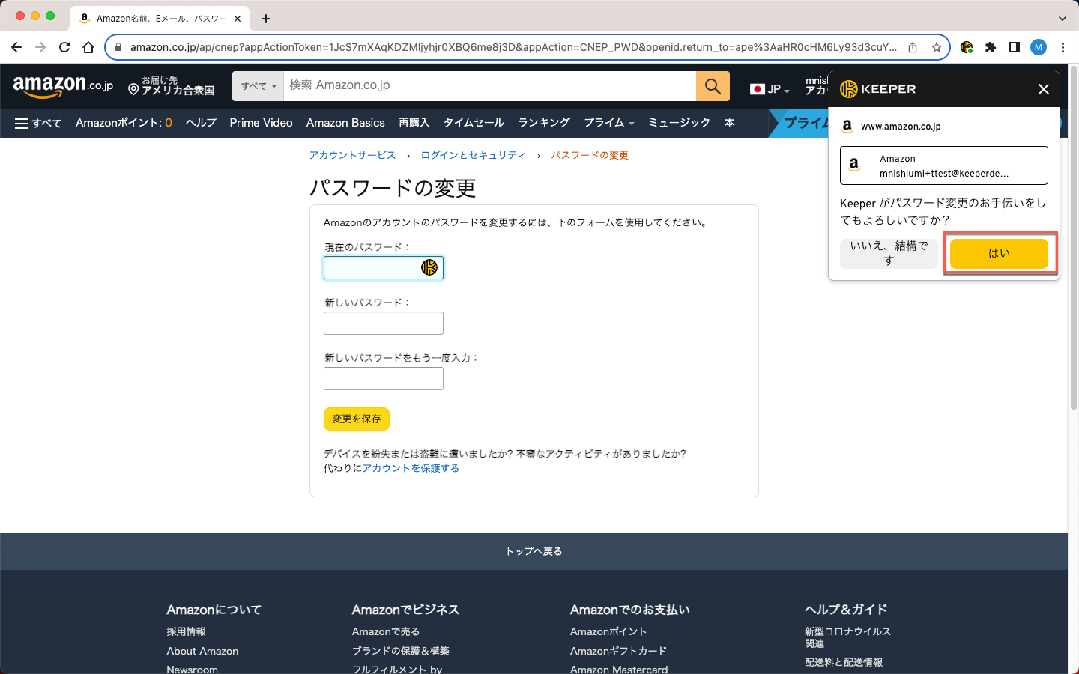Go to the browser home page
Screen dimensions: 1079x674
click(88, 47)
